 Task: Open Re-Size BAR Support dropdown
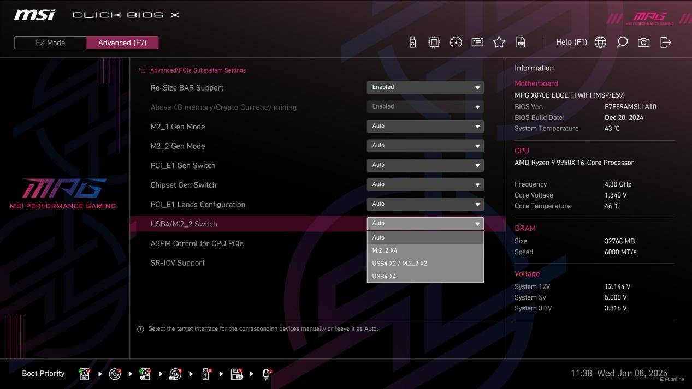[x=425, y=87]
